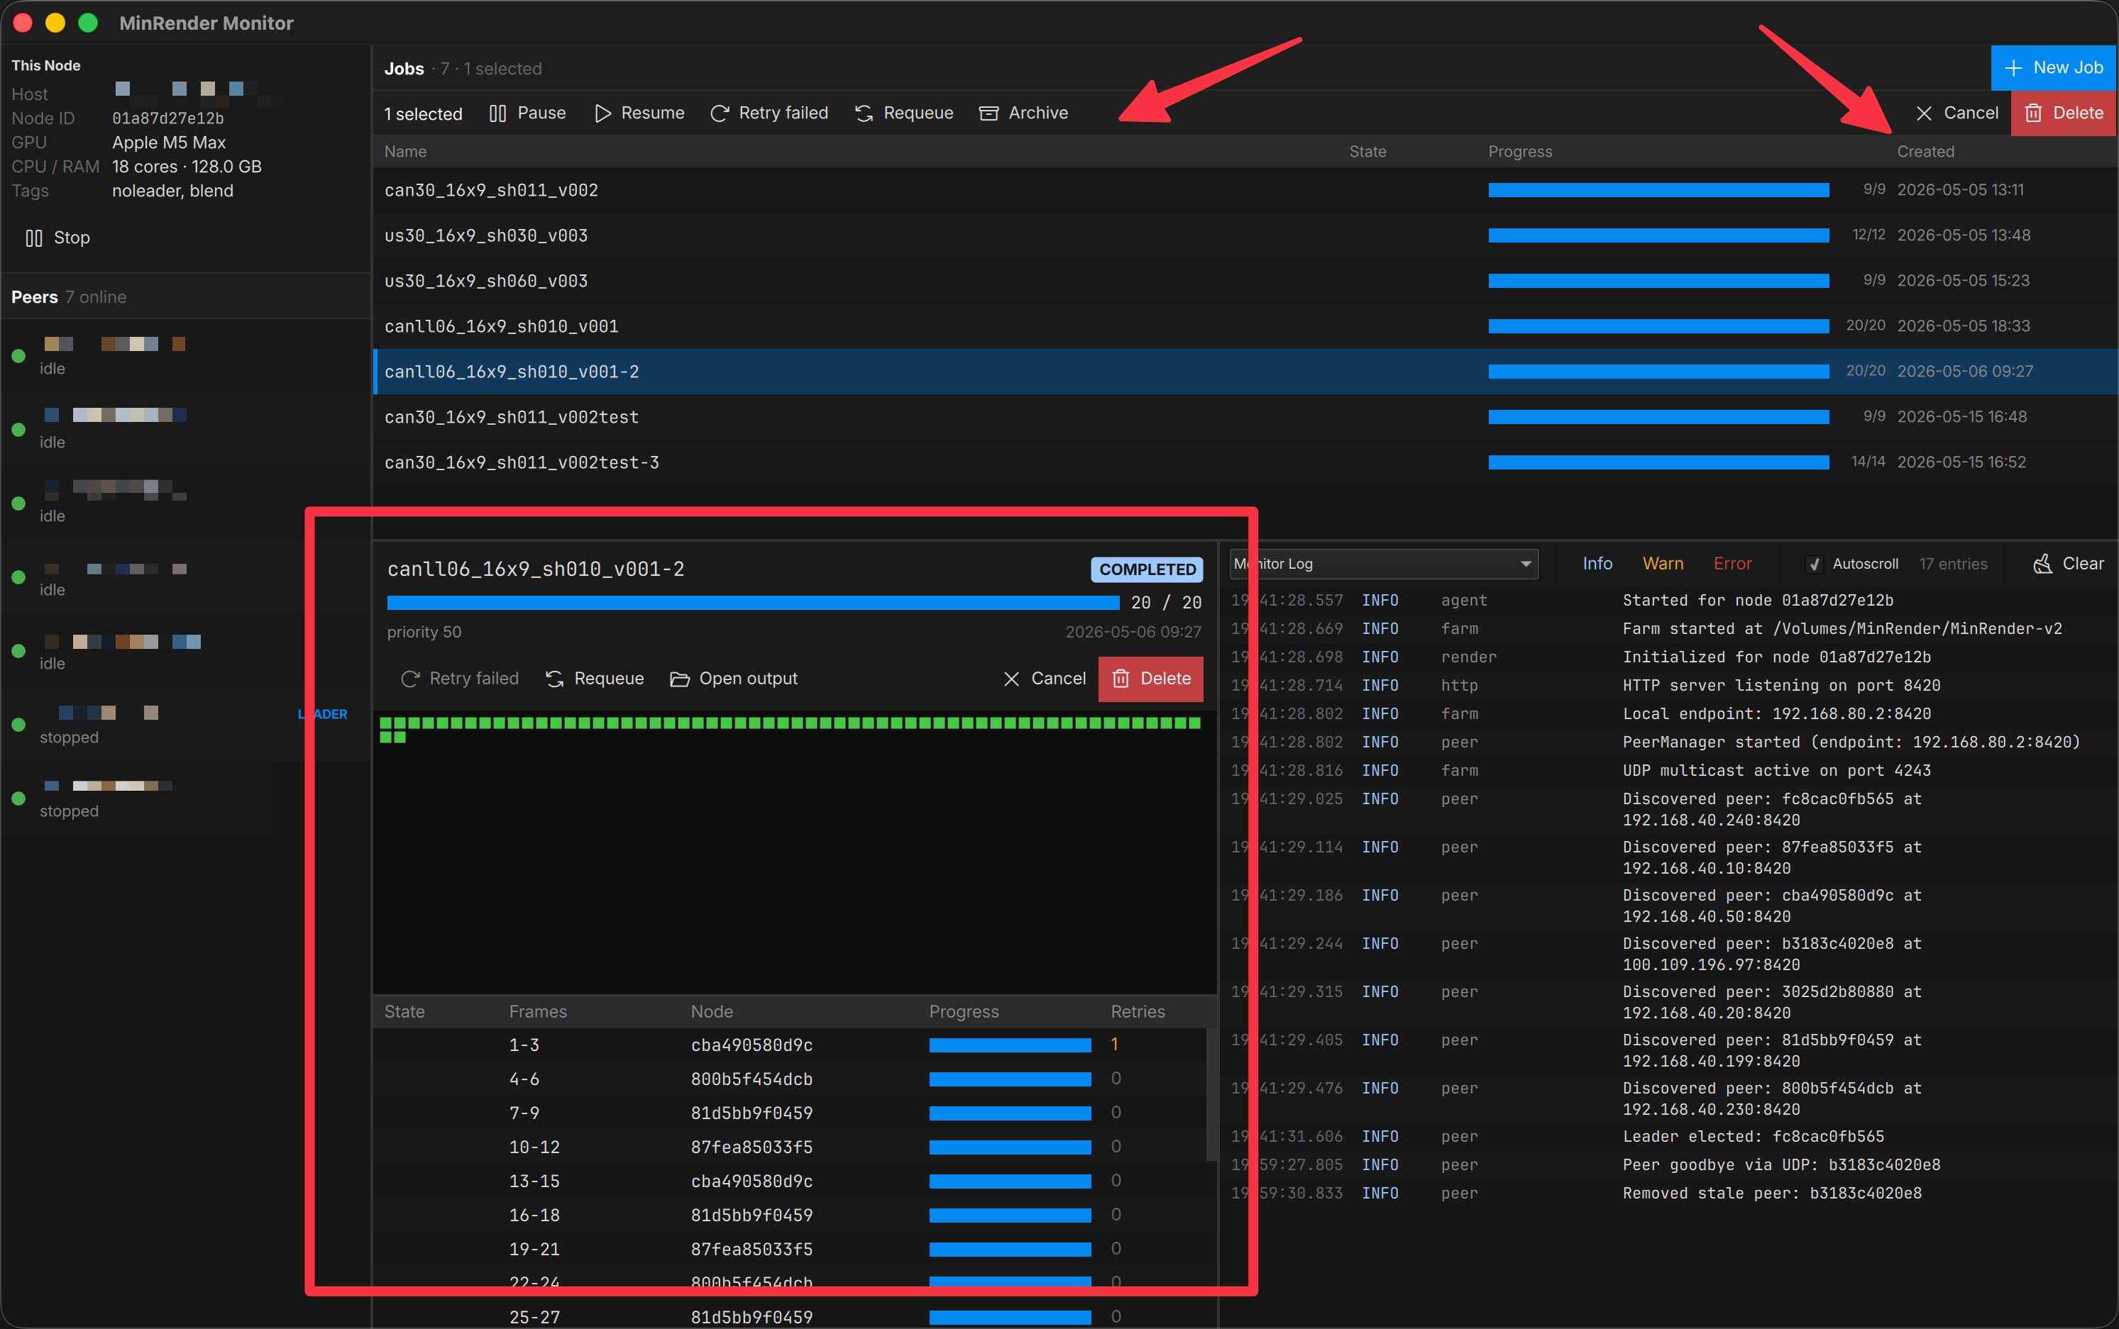Toggle the Error log level filter
Viewport: 2119px width, 1329px height.
click(x=1732, y=563)
